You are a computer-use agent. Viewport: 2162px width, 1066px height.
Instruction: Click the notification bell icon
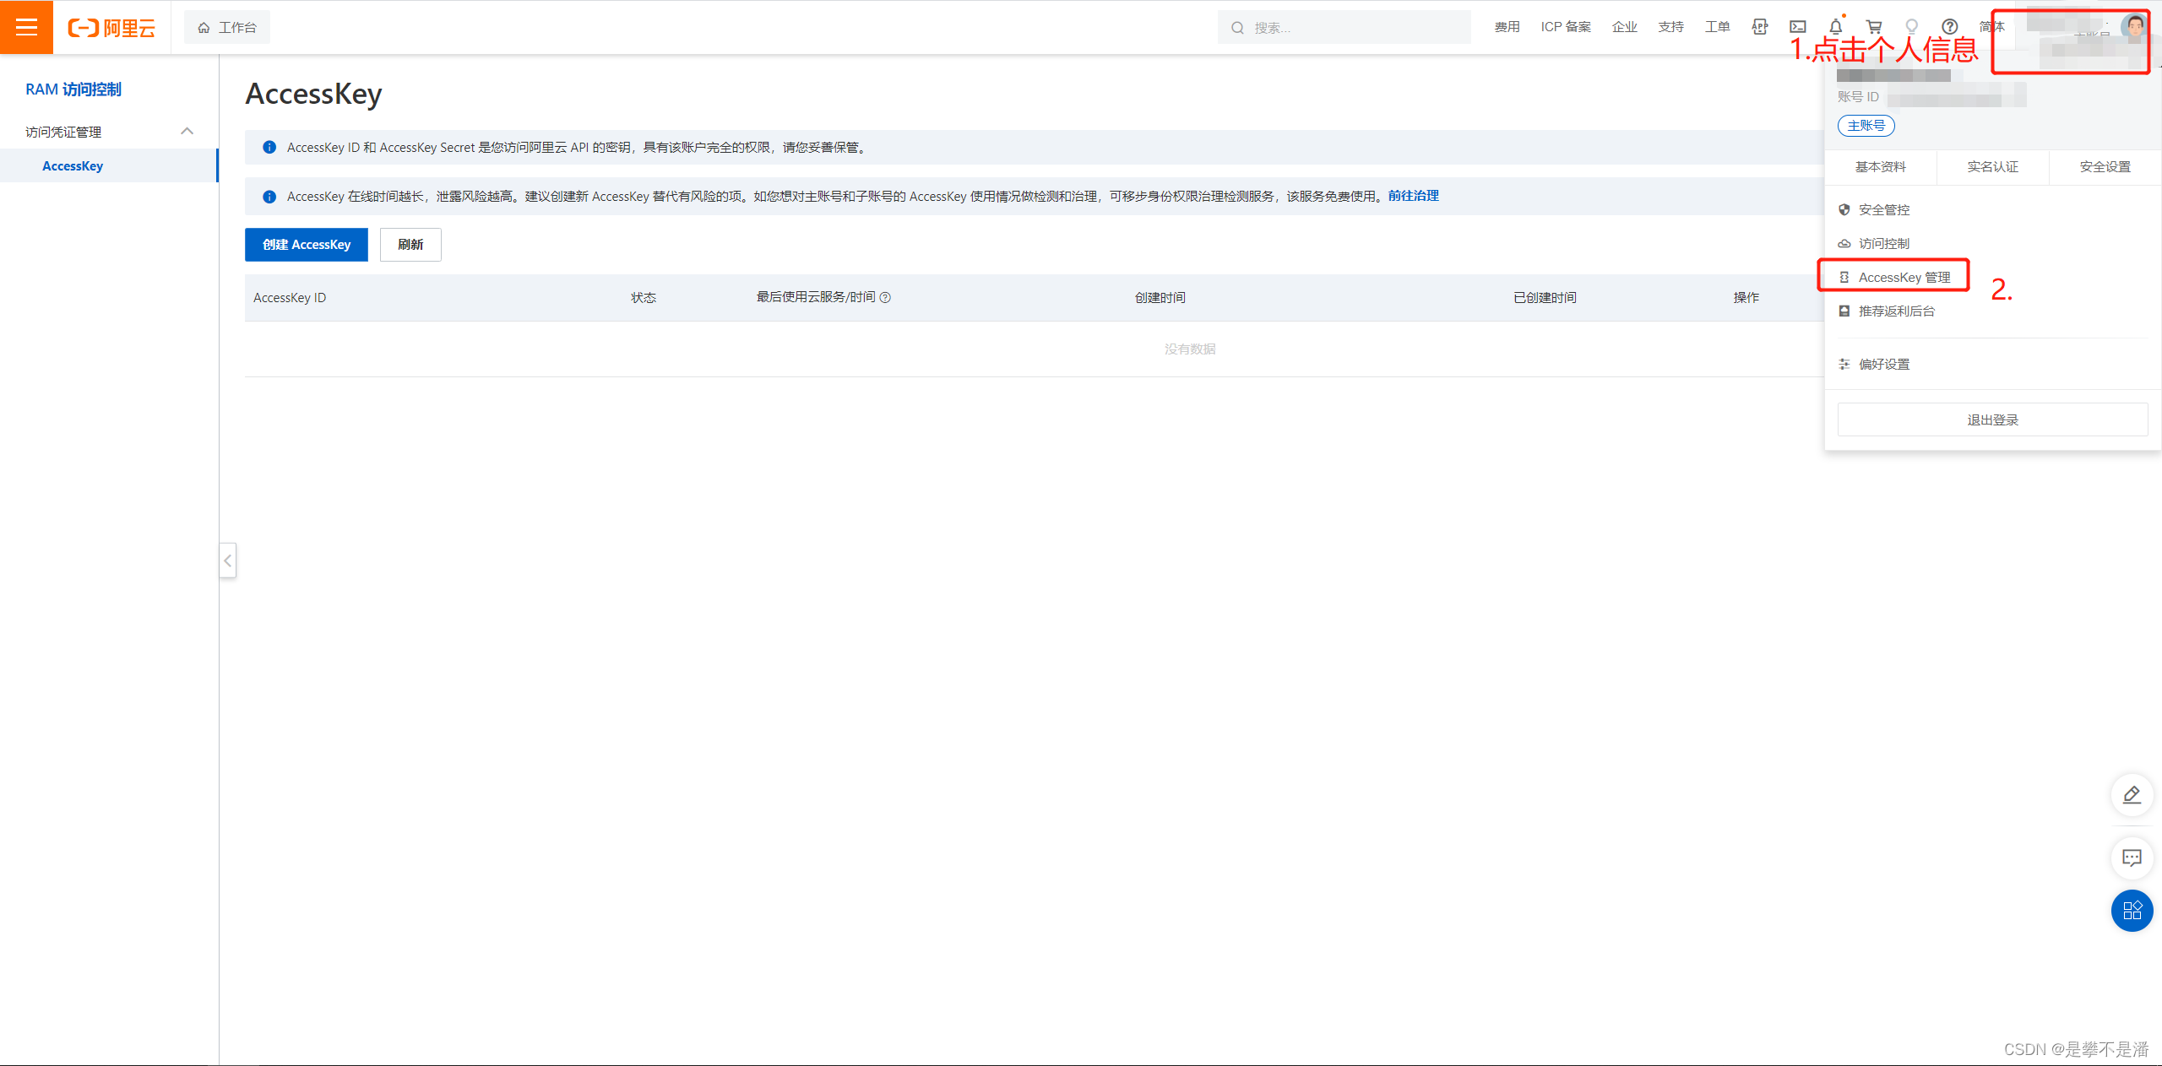(1835, 27)
